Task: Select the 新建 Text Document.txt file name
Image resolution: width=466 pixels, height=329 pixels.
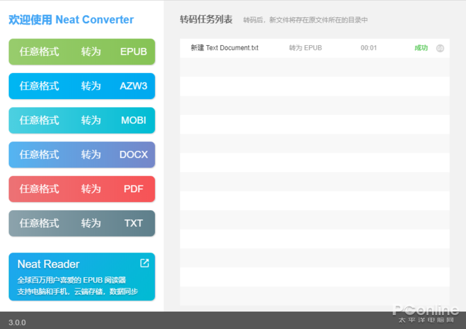Action: [x=224, y=48]
